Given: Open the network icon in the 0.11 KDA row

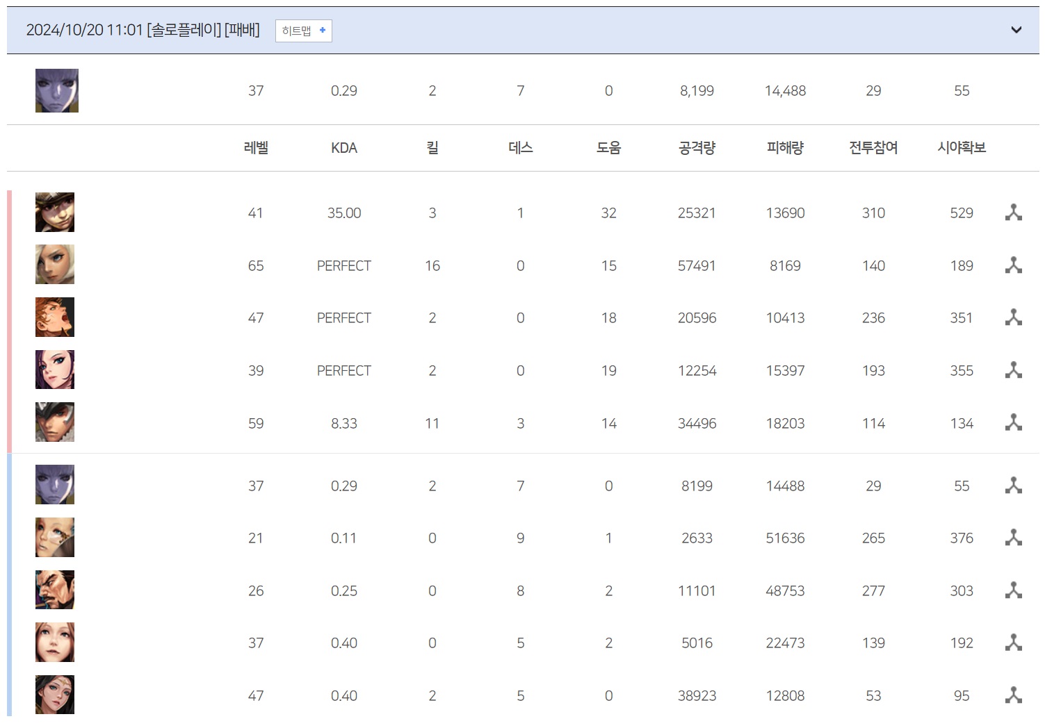Looking at the screenshot, I should coord(1013,538).
